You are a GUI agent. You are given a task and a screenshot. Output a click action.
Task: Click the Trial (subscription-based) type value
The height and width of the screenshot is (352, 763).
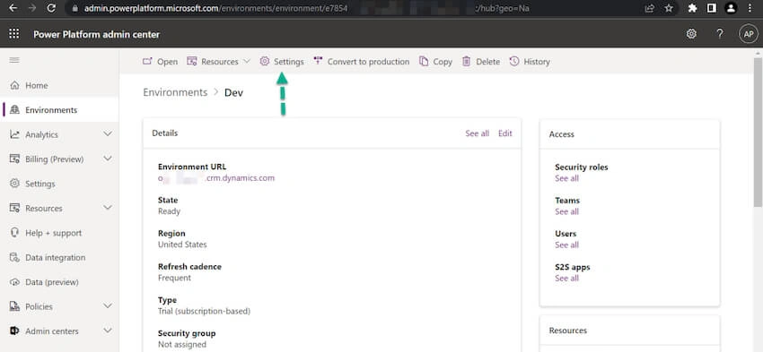[204, 311]
